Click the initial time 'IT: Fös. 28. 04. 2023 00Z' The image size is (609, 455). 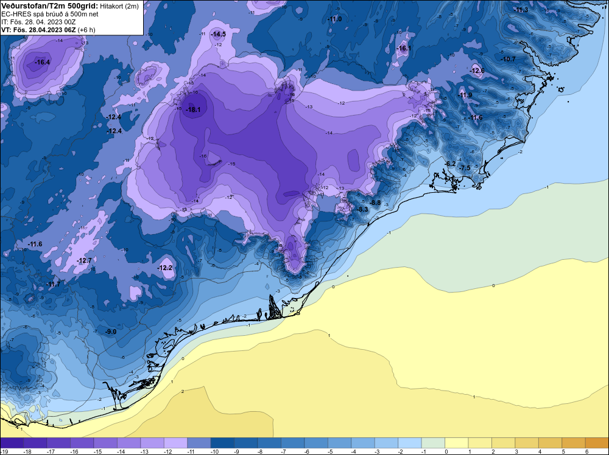click(38, 22)
